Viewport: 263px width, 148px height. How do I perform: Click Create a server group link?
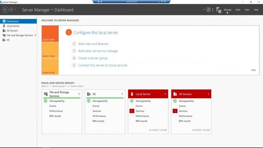point(93,58)
